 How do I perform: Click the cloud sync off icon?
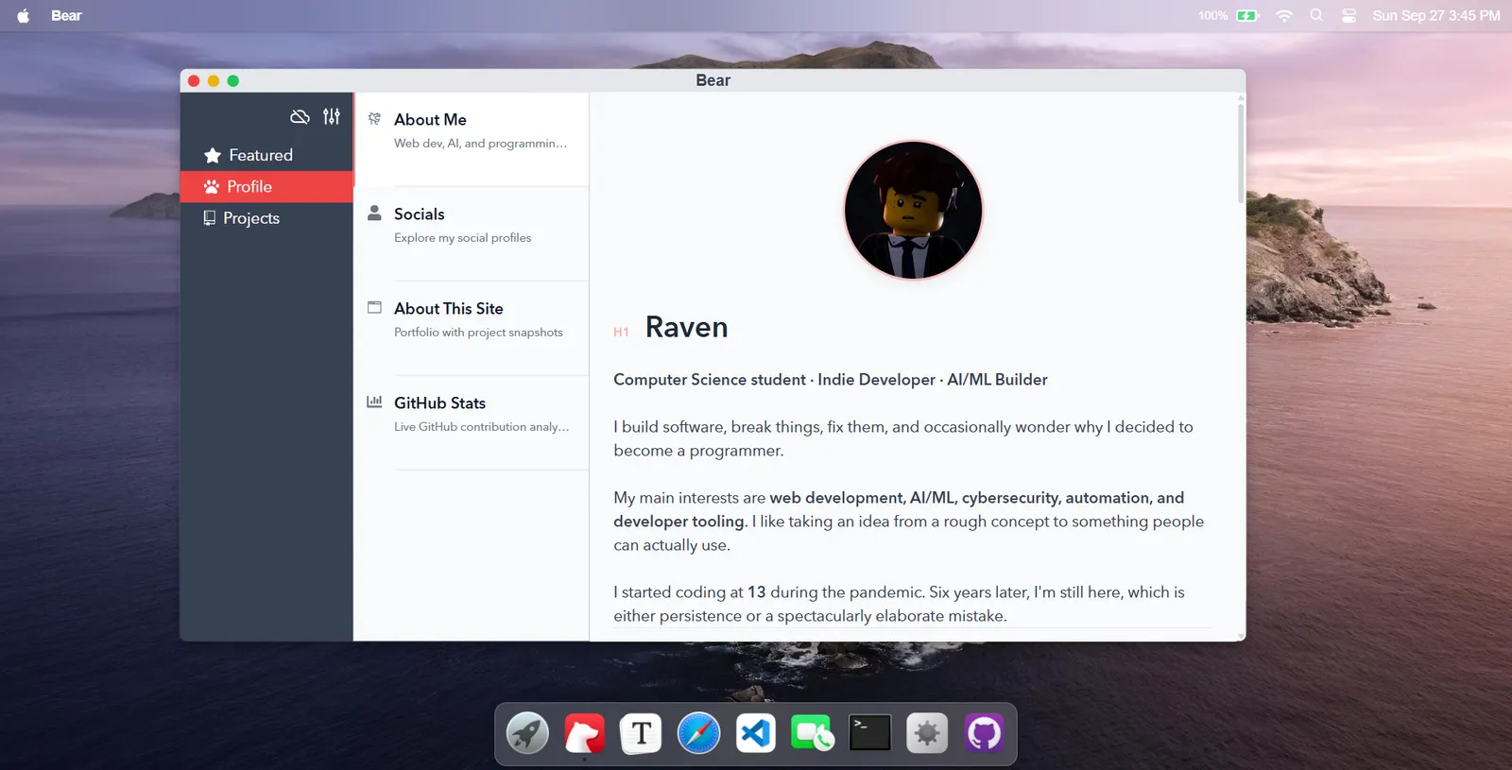(300, 117)
